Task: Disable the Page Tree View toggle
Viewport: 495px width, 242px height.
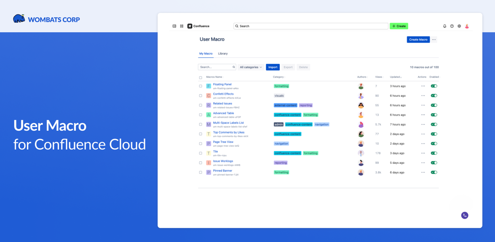Action: coord(434,144)
